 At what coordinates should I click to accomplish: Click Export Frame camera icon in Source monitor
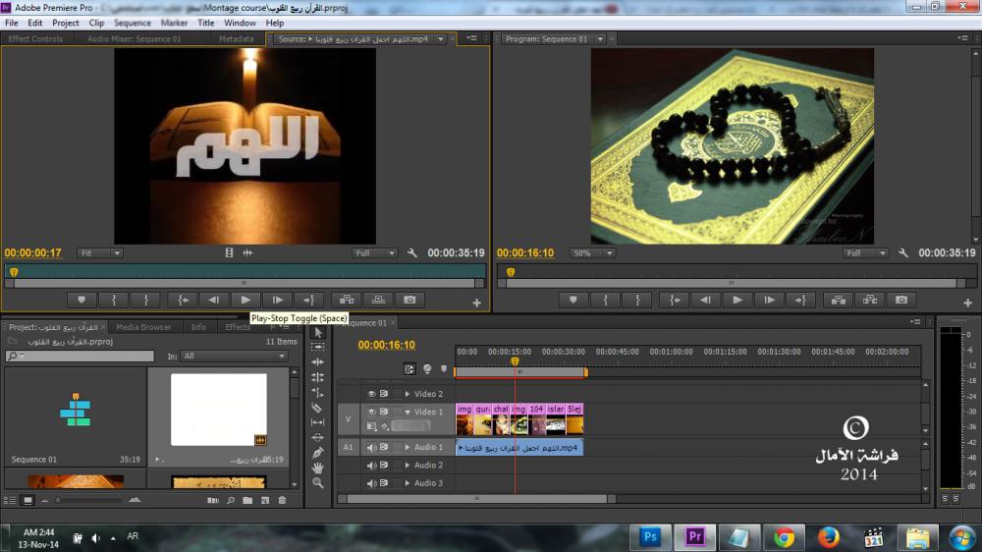pyautogui.click(x=409, y=300)
